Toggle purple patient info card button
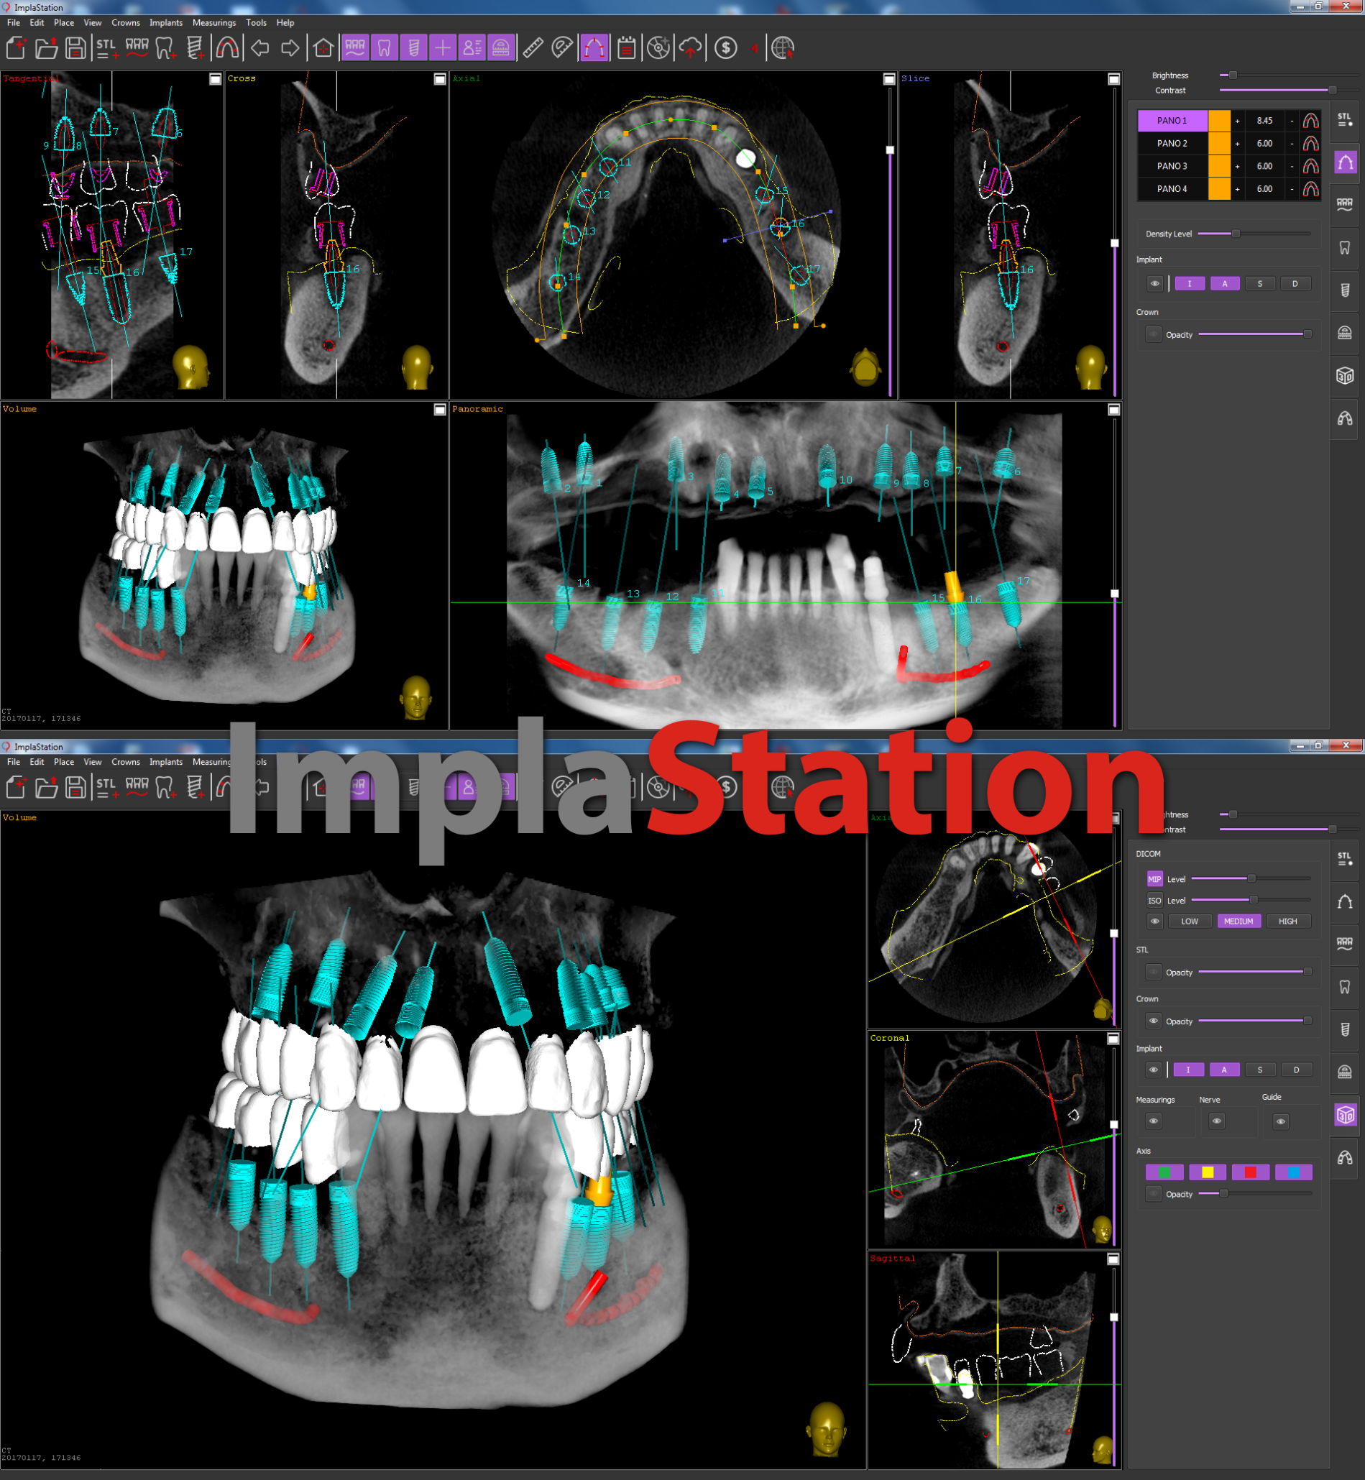 472,48
